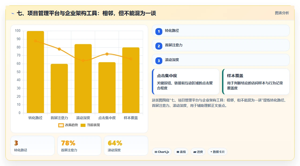This screenshot has height=166, width=300.
Task: Click the 78% 首屏注意力 stat card
Action: click(79, 146)
